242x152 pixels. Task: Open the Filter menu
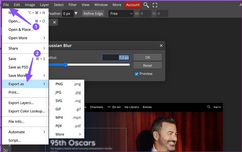click(73, 5)
